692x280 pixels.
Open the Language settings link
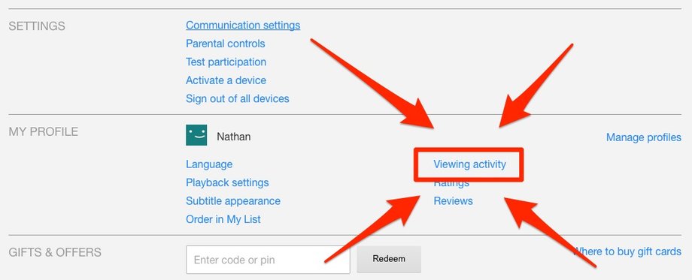click(209, 164)
